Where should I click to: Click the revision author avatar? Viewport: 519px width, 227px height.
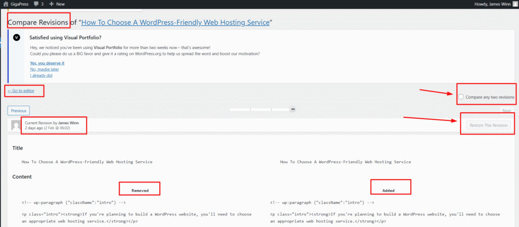[16, 125]
